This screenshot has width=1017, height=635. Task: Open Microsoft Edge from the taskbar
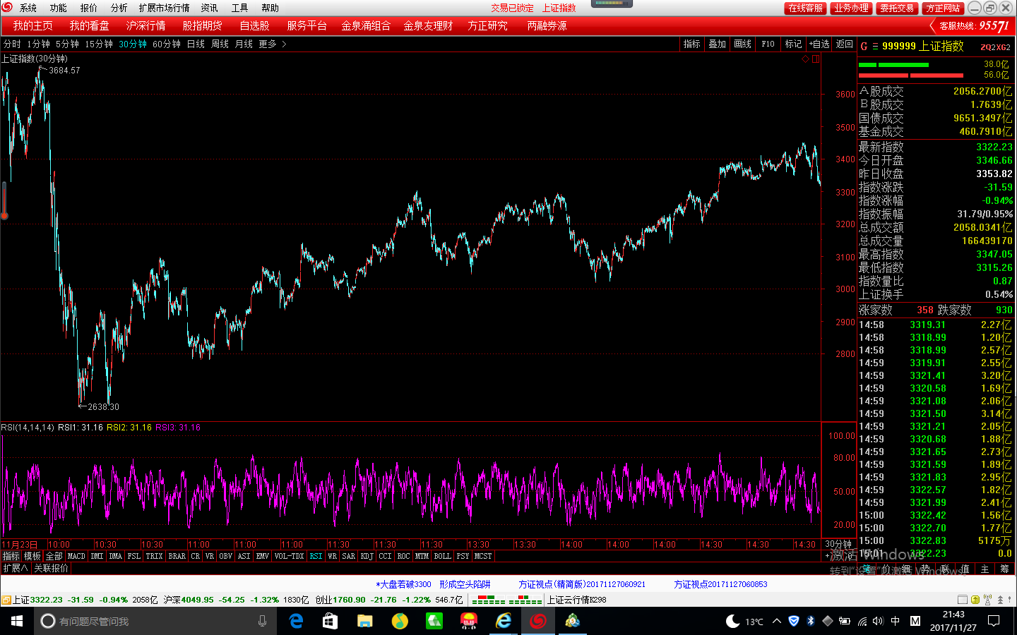pyautogui.click(x=296, y=621)
